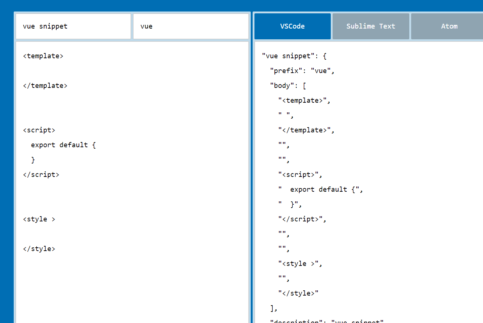Click the '"</template>",' output line
This screenshot has height=323, width=483.
(306, 130)
